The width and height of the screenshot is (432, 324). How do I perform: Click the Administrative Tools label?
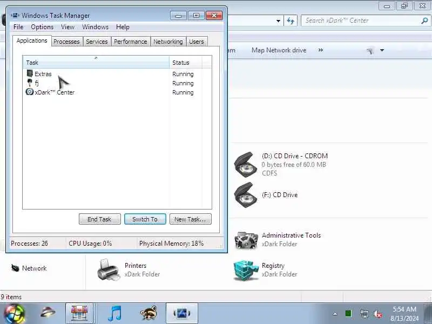(x=291, y=235)
